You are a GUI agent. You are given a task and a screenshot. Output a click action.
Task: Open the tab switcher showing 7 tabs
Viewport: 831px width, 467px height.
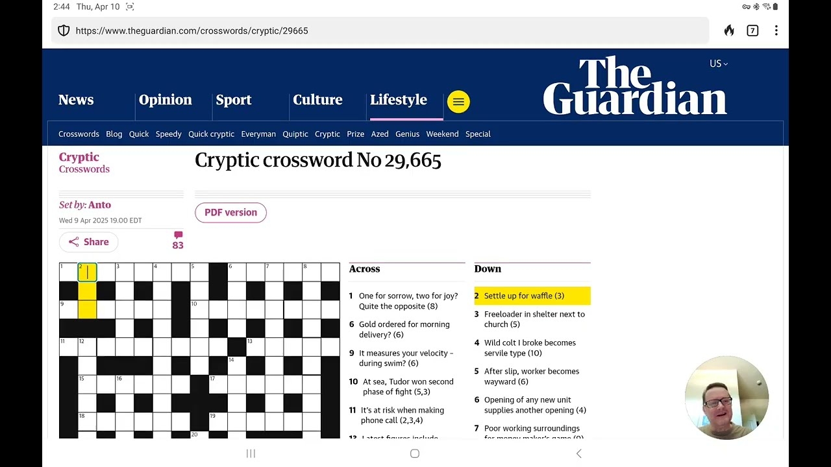tap(752, 30)
